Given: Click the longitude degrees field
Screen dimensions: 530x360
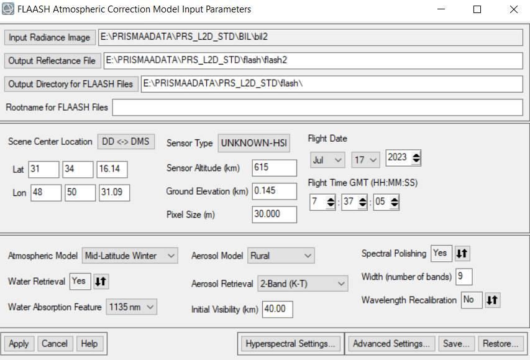Looking at the screenshot, I should pyautogui.click(x=46, y=193).
